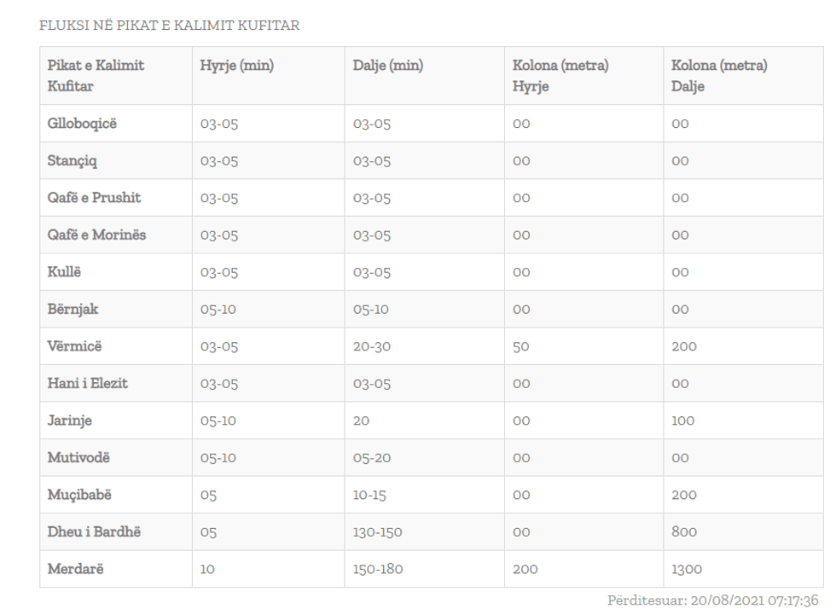Select the Kolona (metra) Hyrje header
The image size is (836, 609).
(560, 76)
